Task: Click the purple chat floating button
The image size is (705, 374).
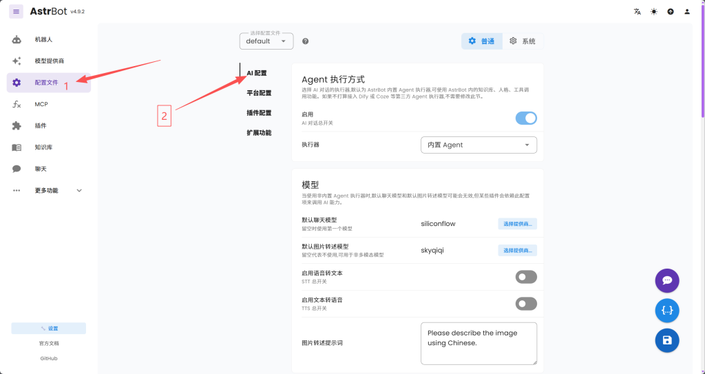Action: click(666, 280)
